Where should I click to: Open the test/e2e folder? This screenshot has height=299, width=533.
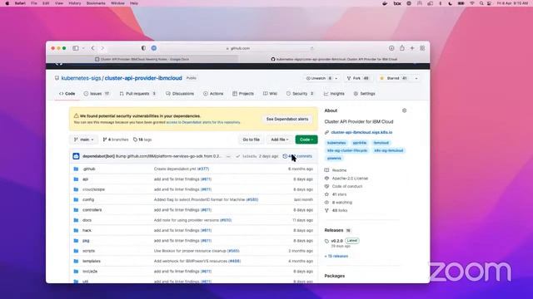click(x=90, y=272)
